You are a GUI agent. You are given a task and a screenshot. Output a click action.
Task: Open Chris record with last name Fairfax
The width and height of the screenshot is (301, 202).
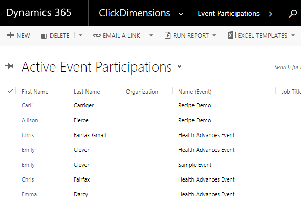(x=28, y=179)
